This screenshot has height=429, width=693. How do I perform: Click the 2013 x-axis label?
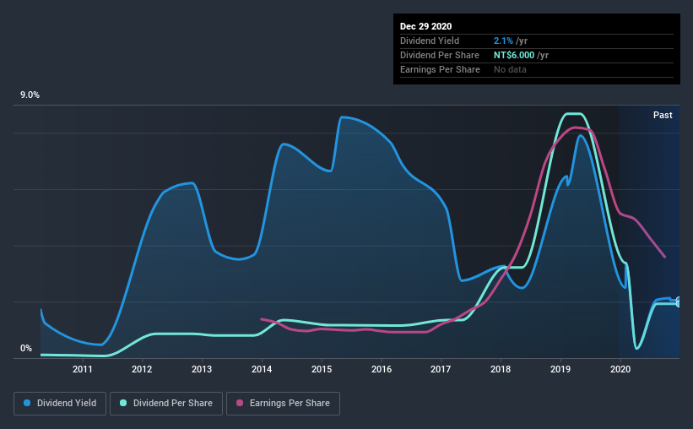202,369
